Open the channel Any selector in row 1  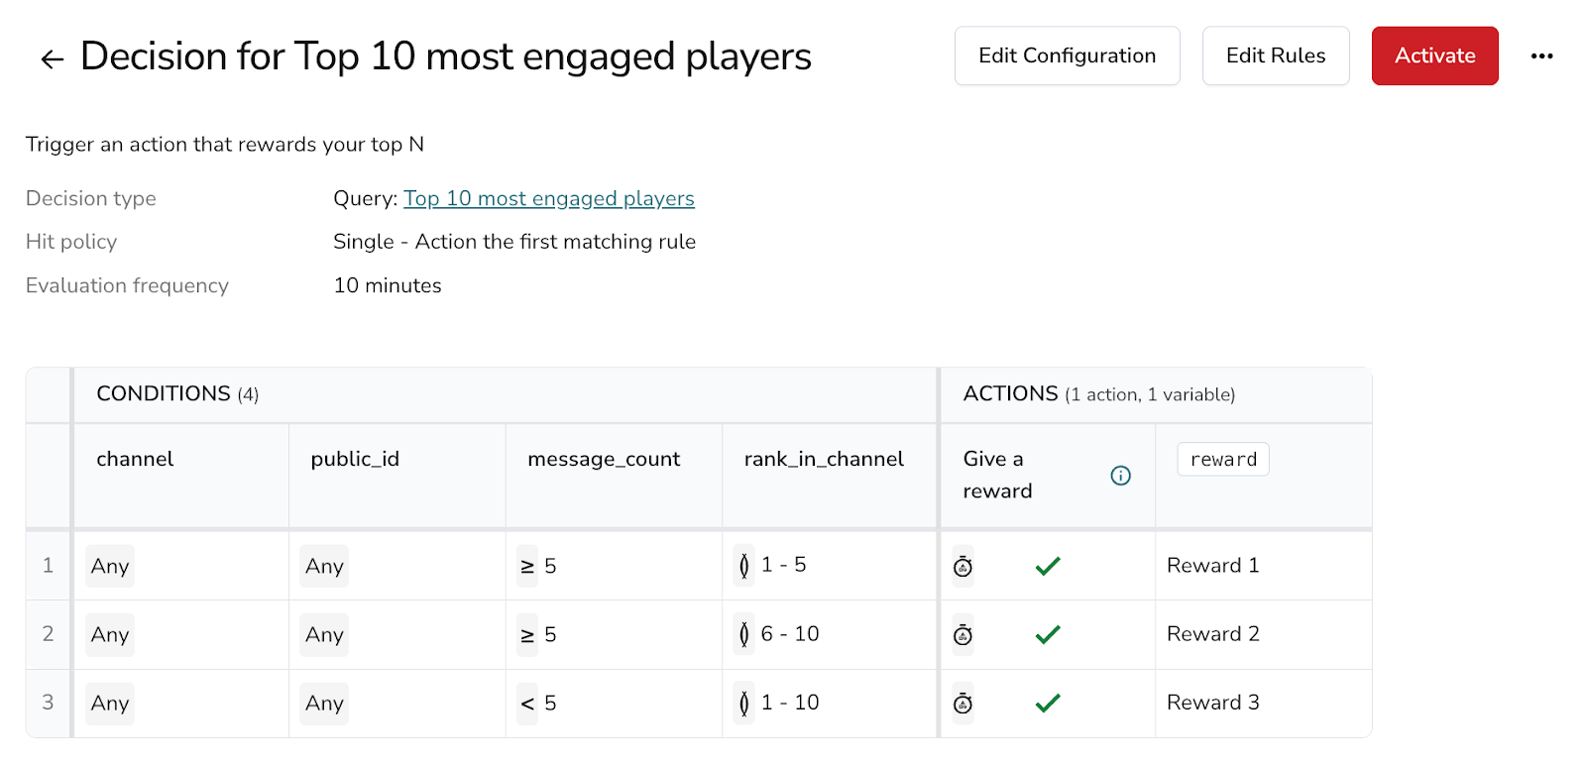tap(110, 567)
